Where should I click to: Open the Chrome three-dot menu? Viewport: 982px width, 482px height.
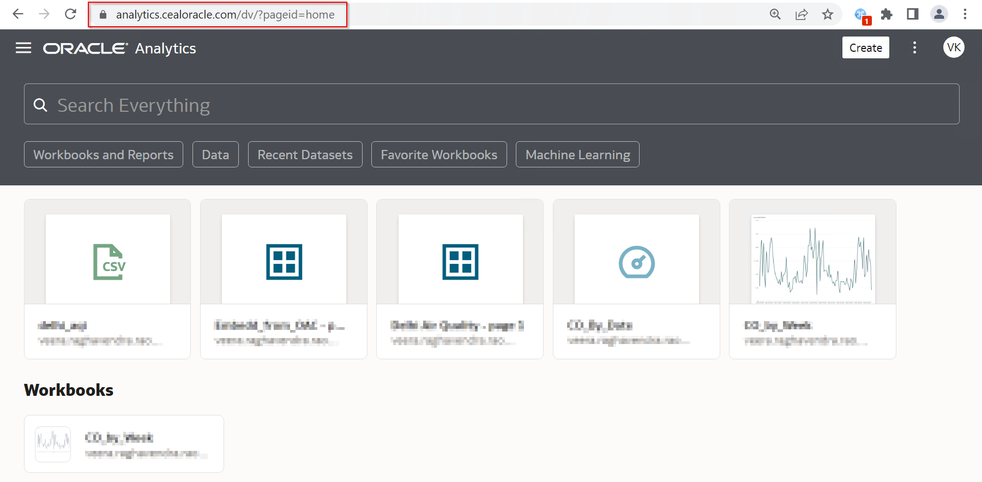965,14
